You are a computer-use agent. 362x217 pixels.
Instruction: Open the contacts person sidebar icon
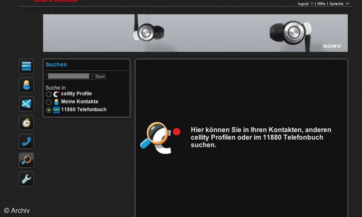(x=26, y=85)
